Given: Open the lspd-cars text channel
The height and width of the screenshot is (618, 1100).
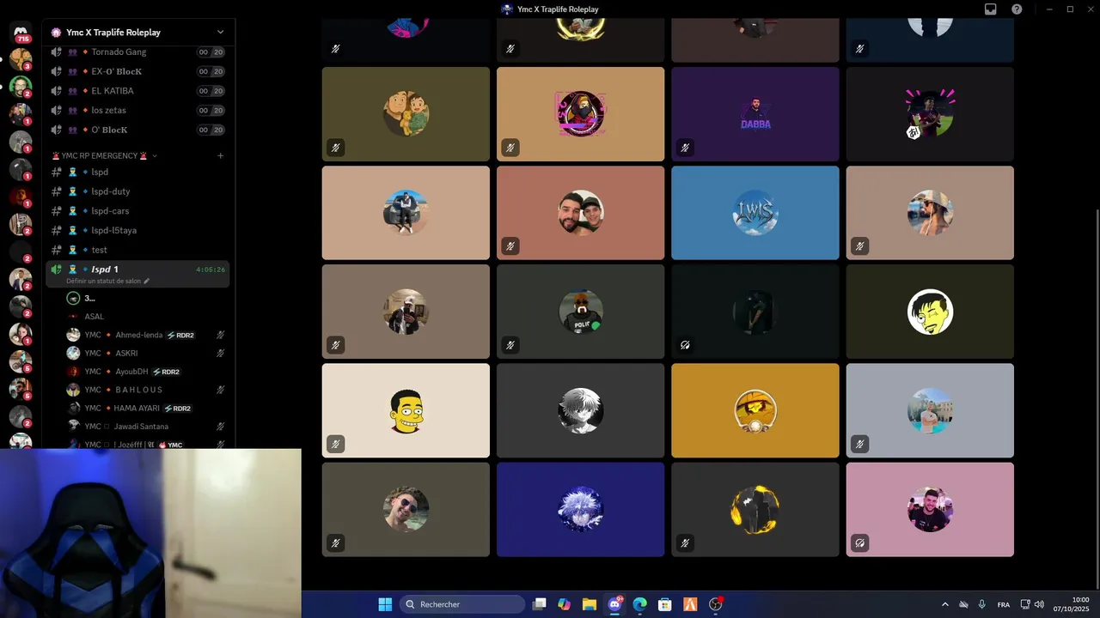Looking at the screenshot, I should 137,210.
